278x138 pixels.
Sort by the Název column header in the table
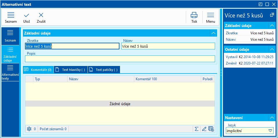(101, 79)
